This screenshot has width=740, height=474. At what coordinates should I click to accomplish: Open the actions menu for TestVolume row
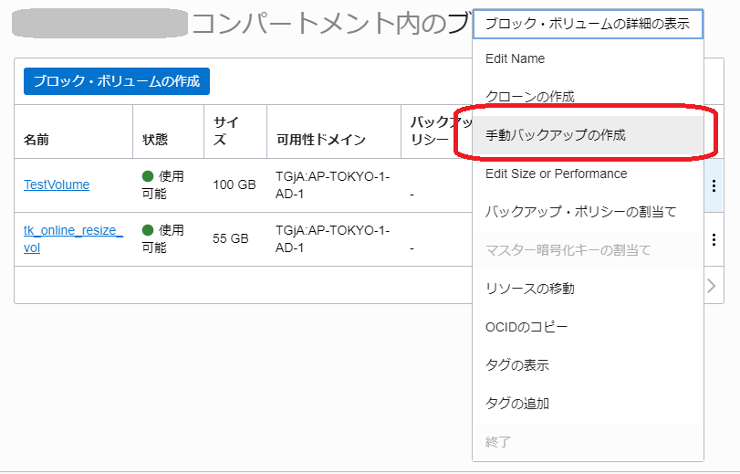(714, 185)
